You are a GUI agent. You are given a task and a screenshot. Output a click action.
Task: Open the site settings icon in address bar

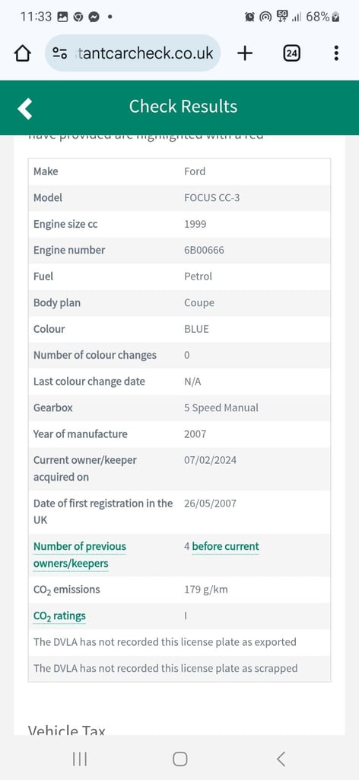tap(60, 53)
